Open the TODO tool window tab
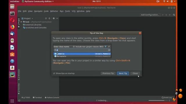This screenshot has width=186, height=104. pos(26,98)
